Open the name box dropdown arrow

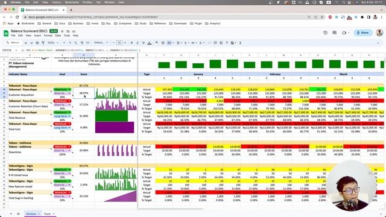pyautogui.click(x=16, y=50)
